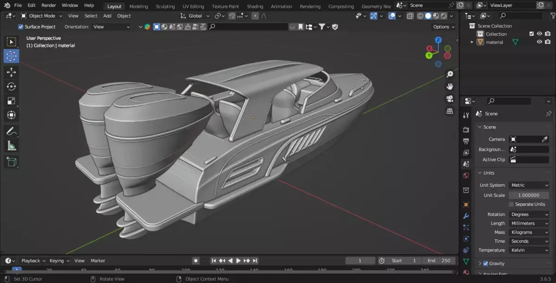556x283 pixels.
Task: Exclude Collection from view layer checkbox
Action: point(531,34)
